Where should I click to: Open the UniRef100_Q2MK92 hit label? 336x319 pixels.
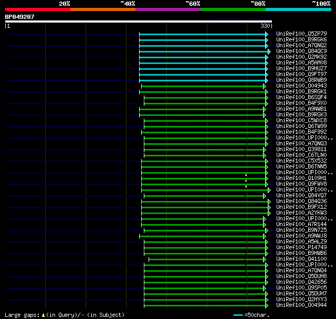(x=301, y=57)
